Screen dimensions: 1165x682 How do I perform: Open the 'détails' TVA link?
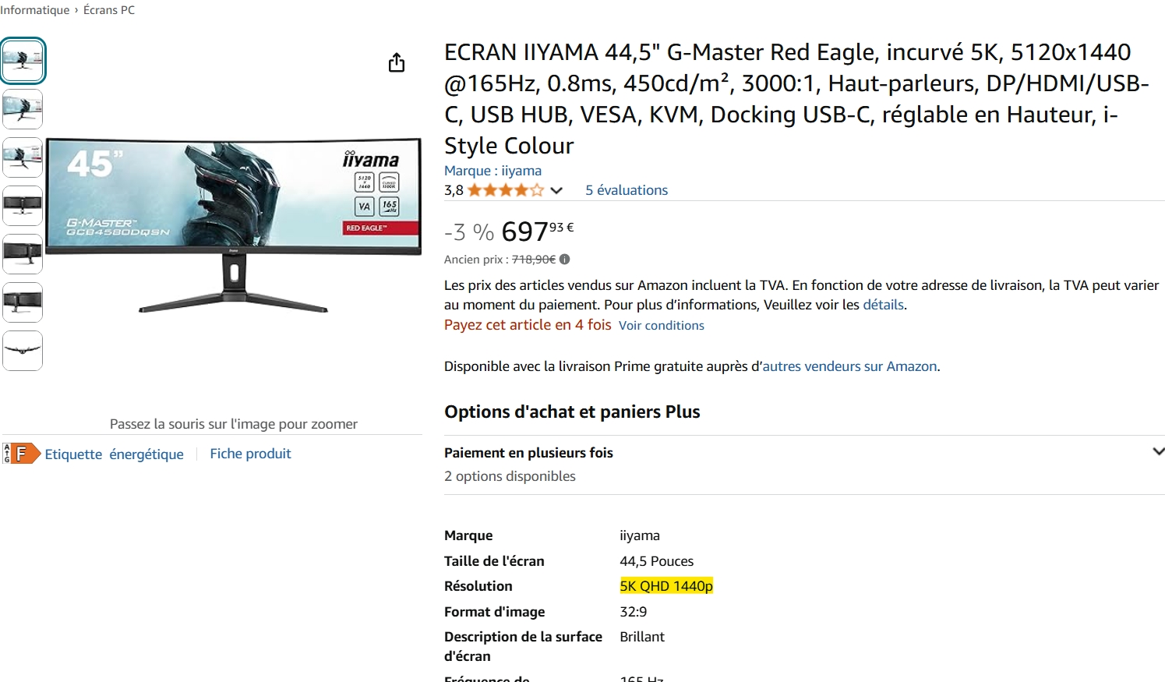tap(883, 305)
